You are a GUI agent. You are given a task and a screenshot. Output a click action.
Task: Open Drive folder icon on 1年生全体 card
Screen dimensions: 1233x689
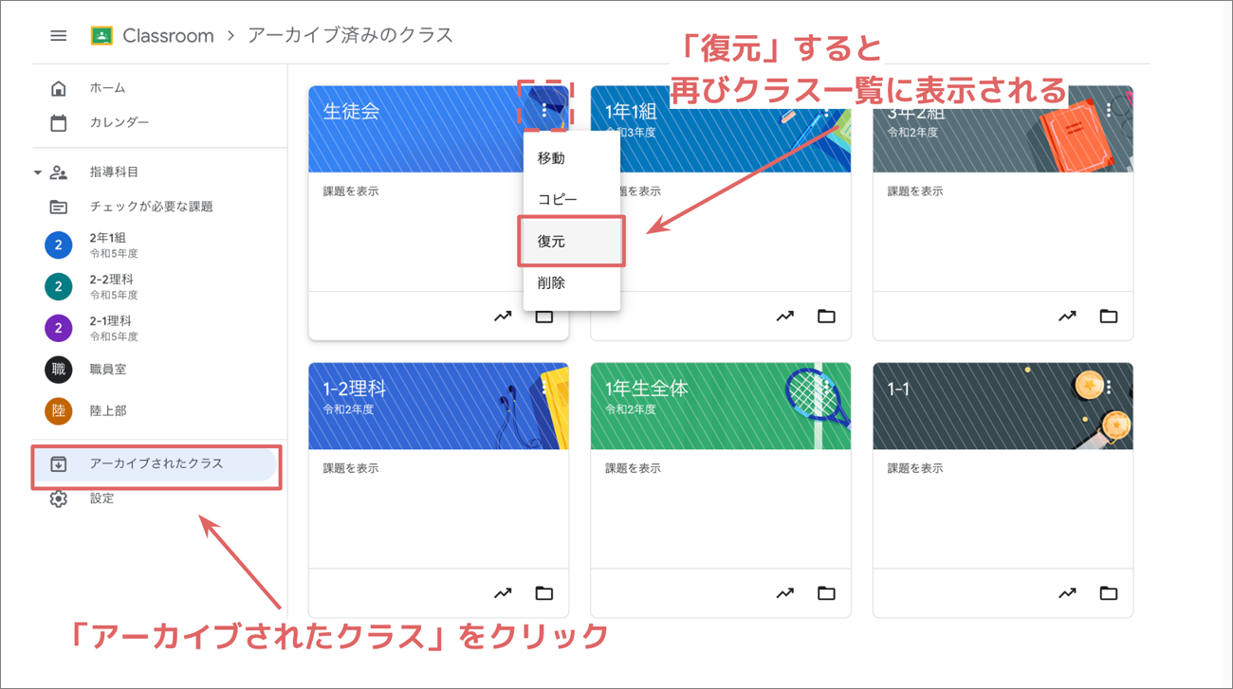(x=827, y=593)
